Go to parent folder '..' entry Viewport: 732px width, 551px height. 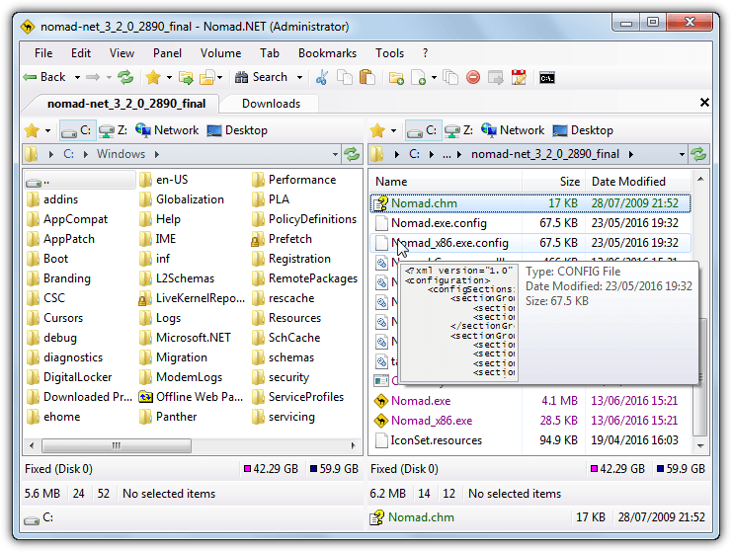coord(80,181)
